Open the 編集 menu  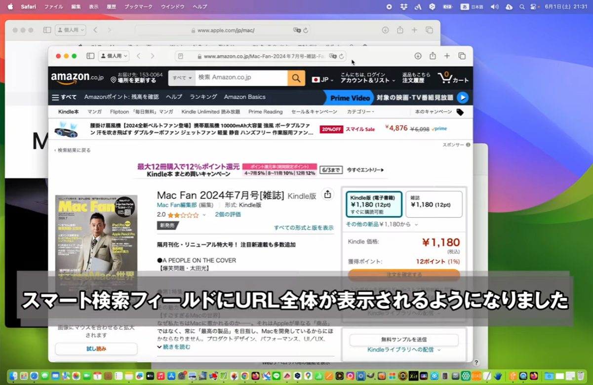tap(76, 6)
